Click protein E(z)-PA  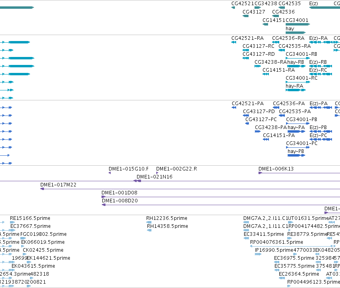pyautogui.click(x=318, y=104)
